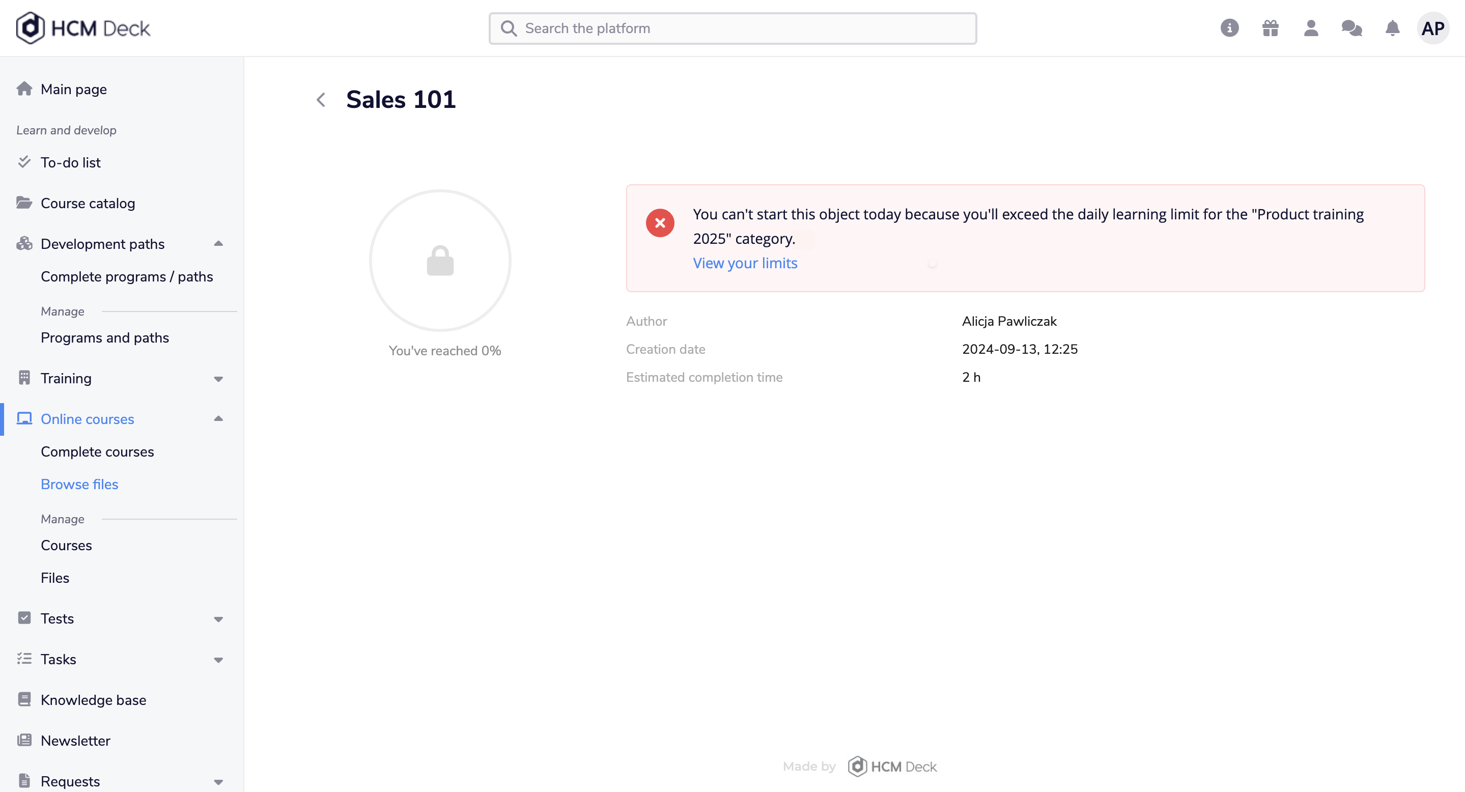Click the AP avatar button

coord(1432,28)
